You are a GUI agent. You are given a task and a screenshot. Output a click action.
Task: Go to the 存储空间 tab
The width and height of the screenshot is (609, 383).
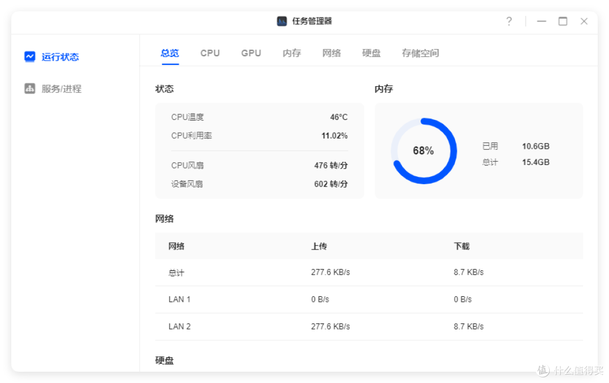tap(420, 53)
